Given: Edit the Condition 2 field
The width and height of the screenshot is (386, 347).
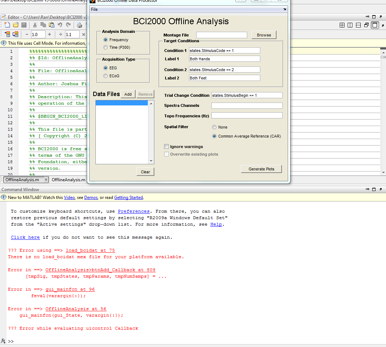Looking at the screenshot, I should pyautogui.click(x=224, y=70).
